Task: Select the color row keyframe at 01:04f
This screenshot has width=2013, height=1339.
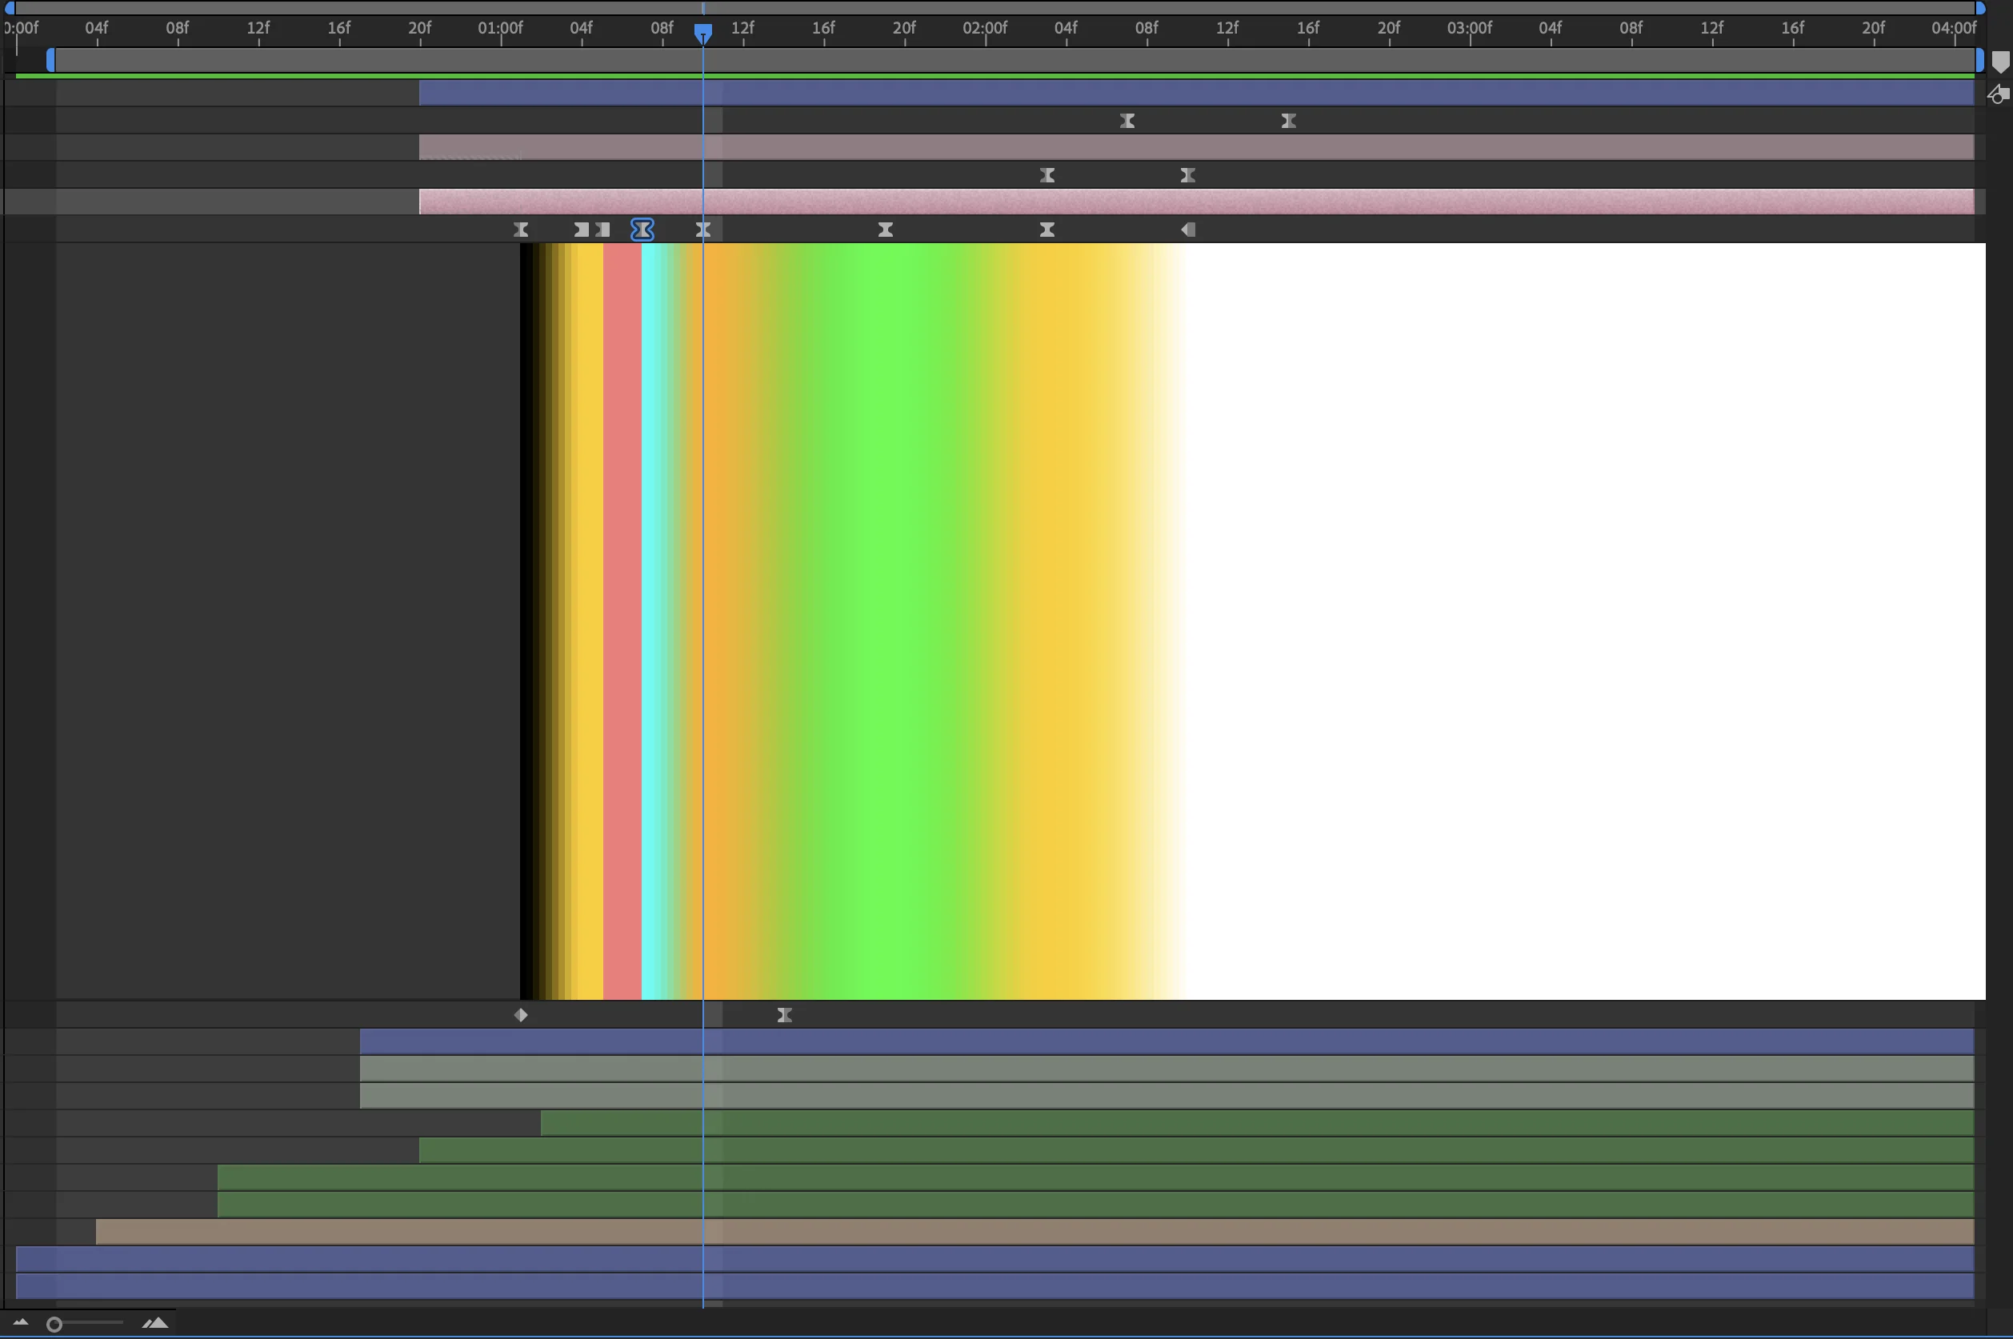Action: point(582,230)
